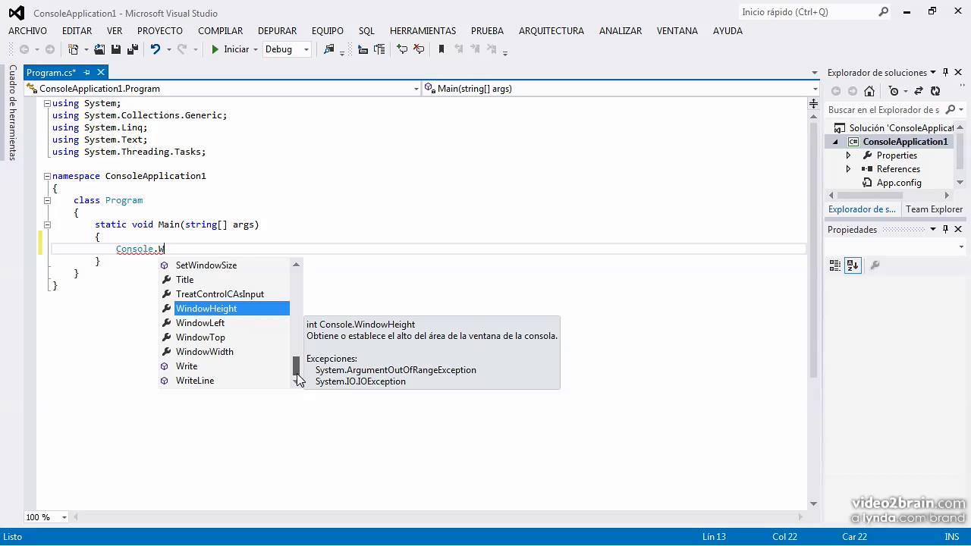Expand the Properties node in the solution tree
The width and height of the screenshot is (971, 546).
pos(849,155)
